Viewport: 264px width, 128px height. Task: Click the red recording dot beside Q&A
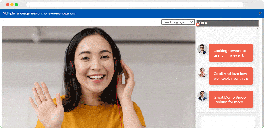tap(198, 24)
